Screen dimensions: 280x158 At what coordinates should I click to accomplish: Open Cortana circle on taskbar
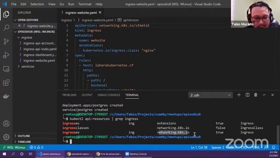[22, 154]
